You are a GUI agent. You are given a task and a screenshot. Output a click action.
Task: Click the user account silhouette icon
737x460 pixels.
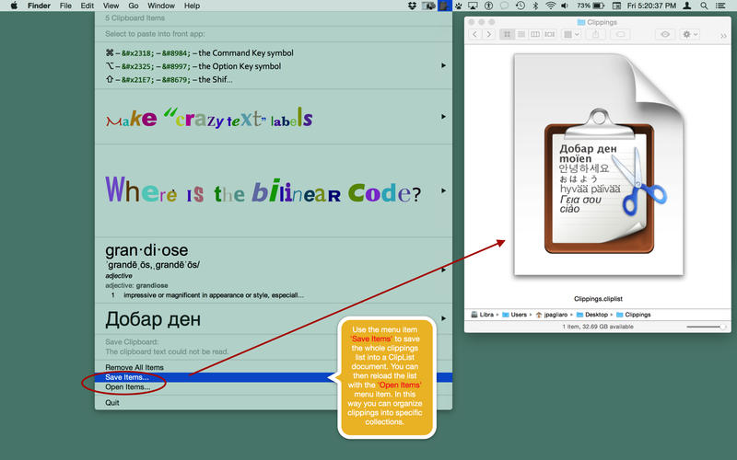(x=687, y=6)
